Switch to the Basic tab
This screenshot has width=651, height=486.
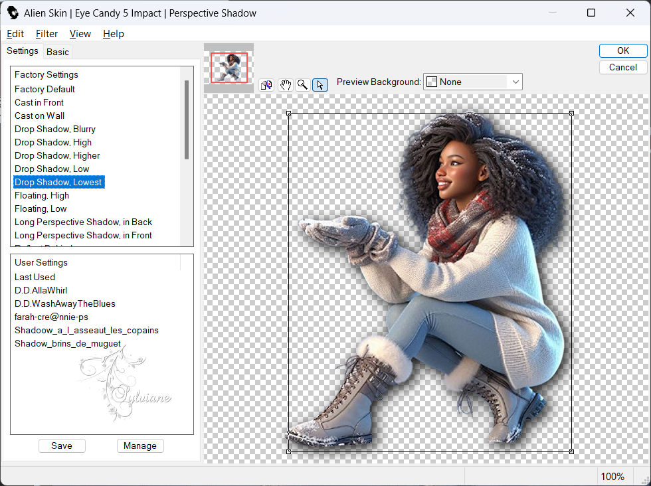pyautogui.click(x=58, y=52)
